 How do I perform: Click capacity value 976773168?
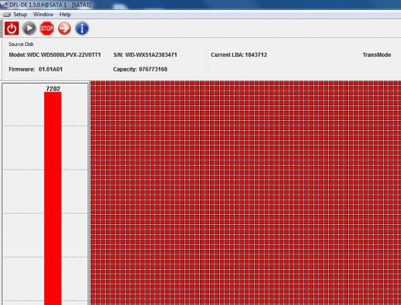[x=153, y=69]
